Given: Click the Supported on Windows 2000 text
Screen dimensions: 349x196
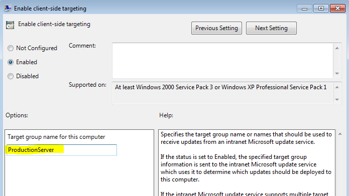Looking at the screenshot, I should coord(221,87).
